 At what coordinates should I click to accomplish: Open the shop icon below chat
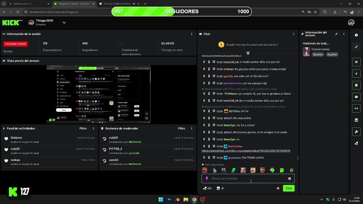[x=218, y=188]
